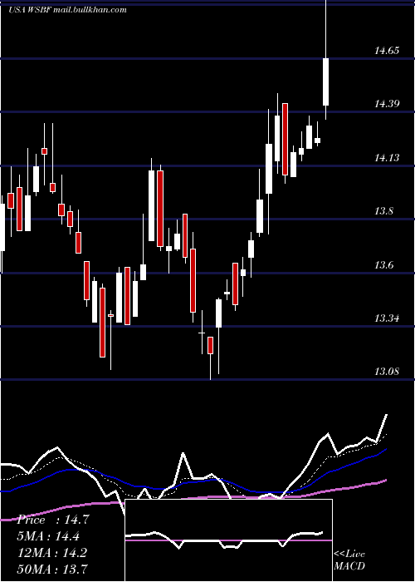Screen dimensions: 415x582
Task: Click the 13.8 price axis label
Action: (384, 211)
